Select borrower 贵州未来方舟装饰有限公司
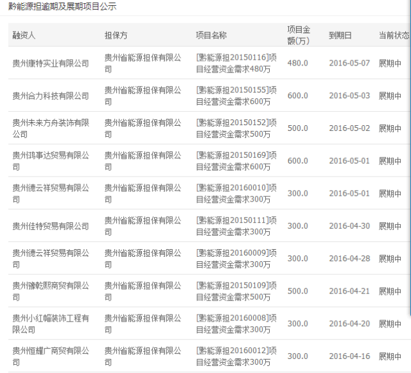Screen dimensions: 411x373 [51, 128]
